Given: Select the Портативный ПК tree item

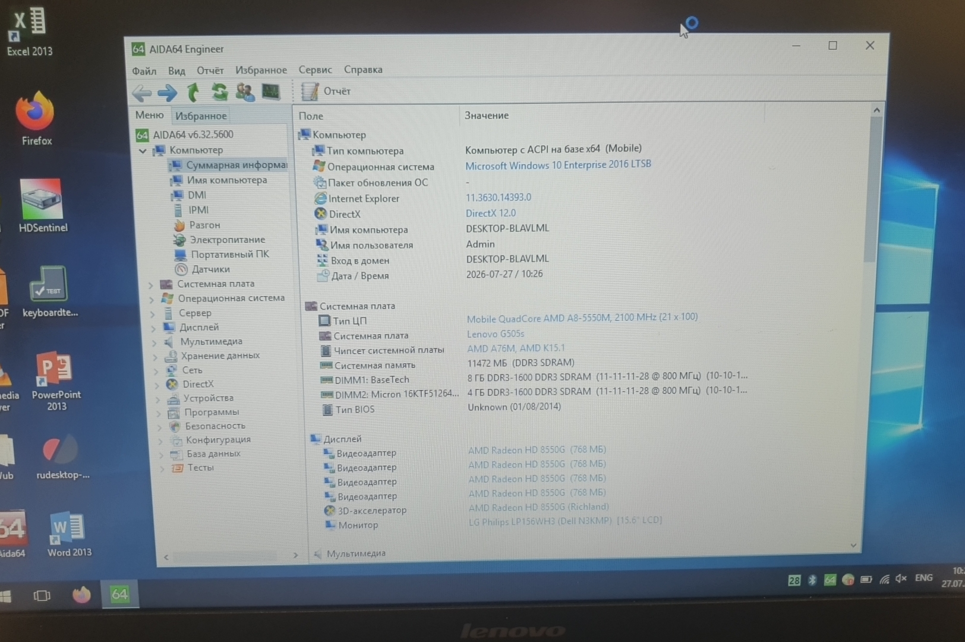Looking at the screenshot, I should click(x=222, y=254).
